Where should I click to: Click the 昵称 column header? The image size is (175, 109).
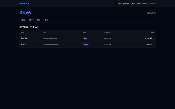[x=22, y=33]
